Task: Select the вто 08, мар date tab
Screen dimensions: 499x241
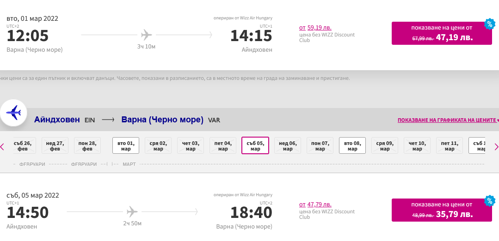Action: click(x=352, y=146)
